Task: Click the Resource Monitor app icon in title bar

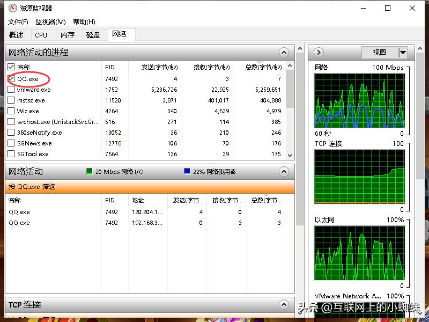Action: pos(11,9)
